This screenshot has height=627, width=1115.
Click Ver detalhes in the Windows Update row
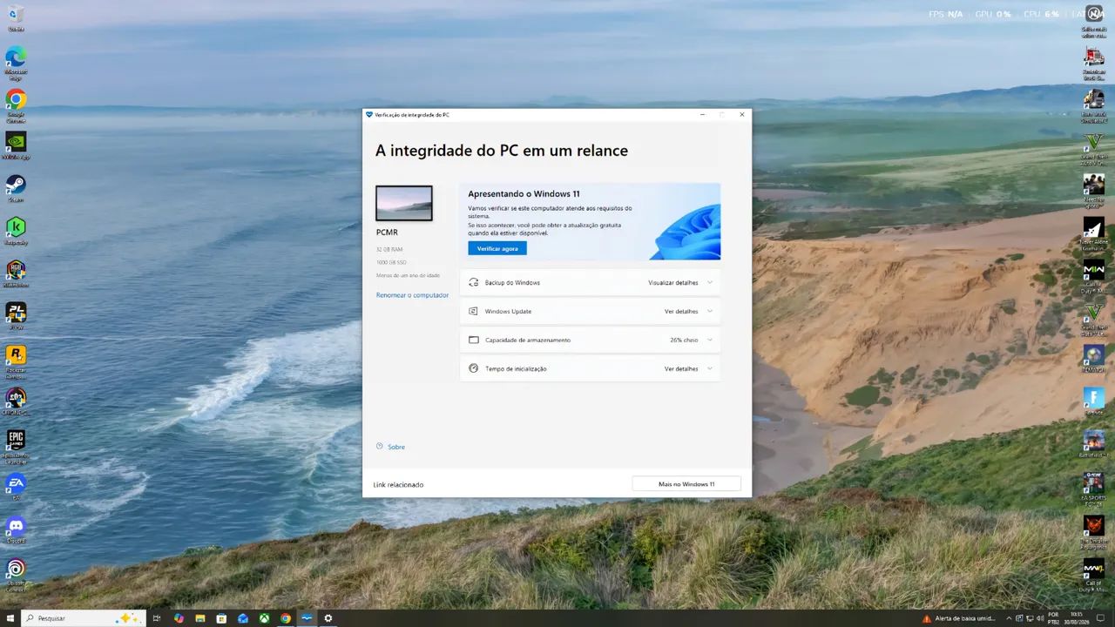(681, 311)
